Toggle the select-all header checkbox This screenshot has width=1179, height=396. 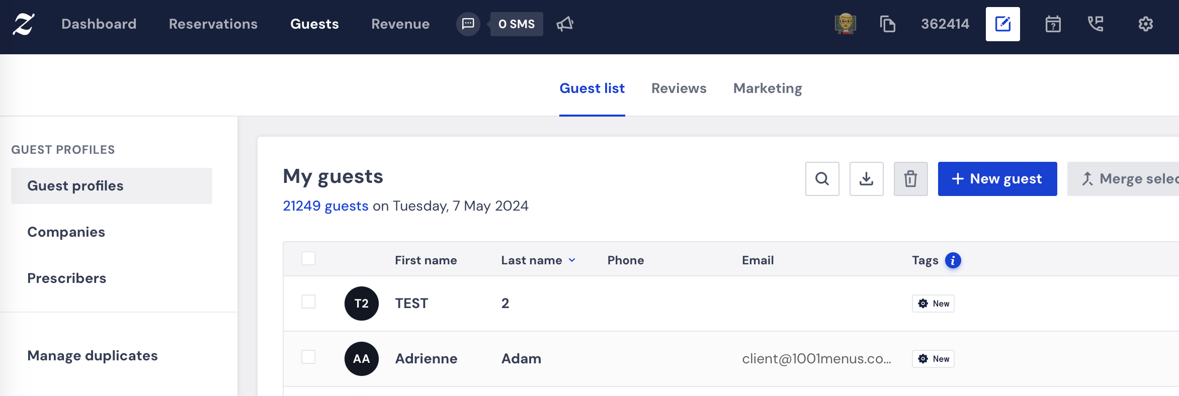(x=308, y=258)
